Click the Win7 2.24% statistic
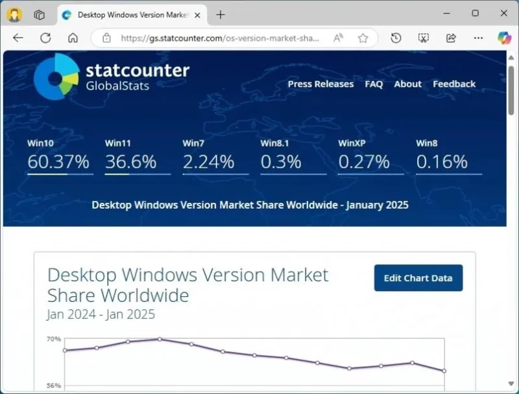The image size is (519, 394). point(215,157)
